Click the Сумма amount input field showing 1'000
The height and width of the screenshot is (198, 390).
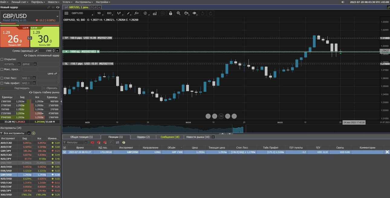45,51
